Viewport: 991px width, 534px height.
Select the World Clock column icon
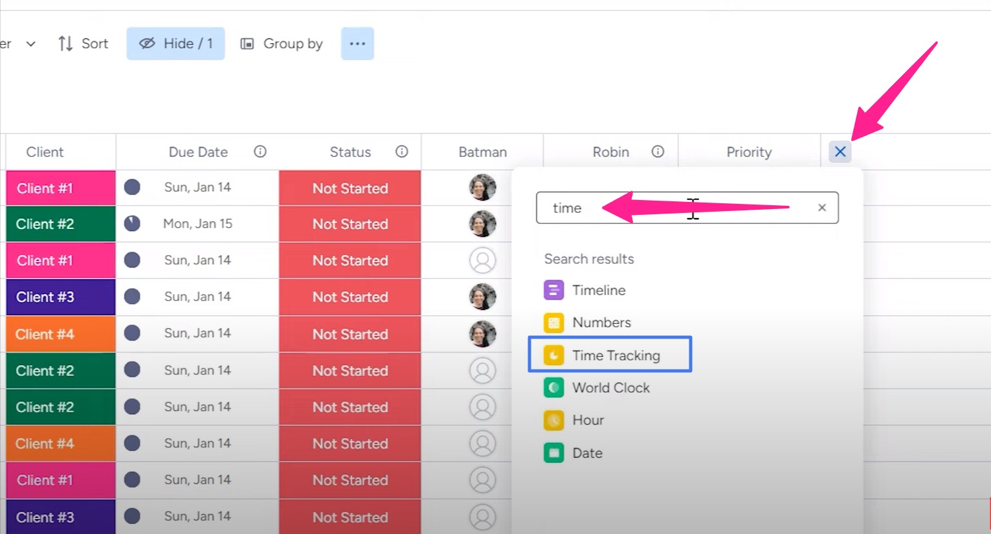[553, 387]
